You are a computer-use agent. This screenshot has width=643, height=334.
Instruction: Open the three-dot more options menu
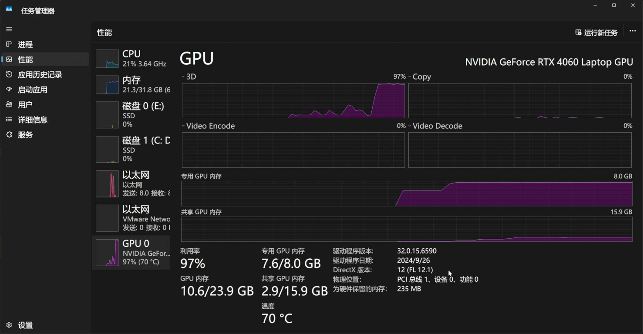(x=633, y=31)
